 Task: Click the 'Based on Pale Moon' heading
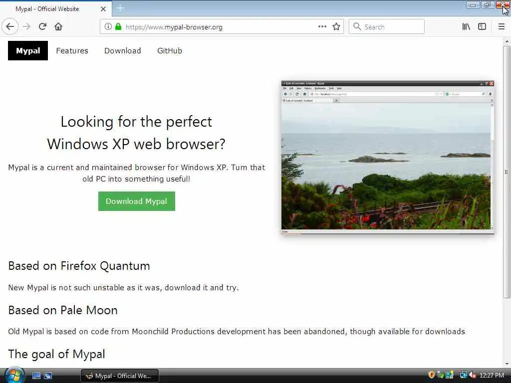click(x=63, y=310)
